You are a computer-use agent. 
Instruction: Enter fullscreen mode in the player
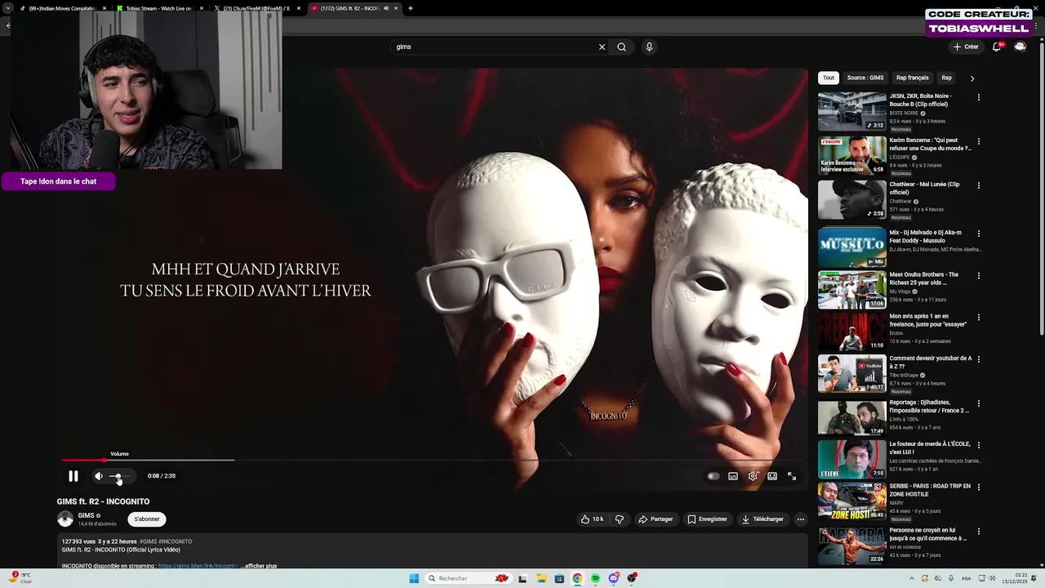click(x=792, y=476)
